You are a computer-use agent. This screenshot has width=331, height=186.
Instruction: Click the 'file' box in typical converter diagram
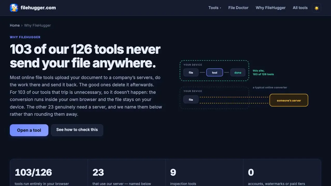(x=191, y=100)
